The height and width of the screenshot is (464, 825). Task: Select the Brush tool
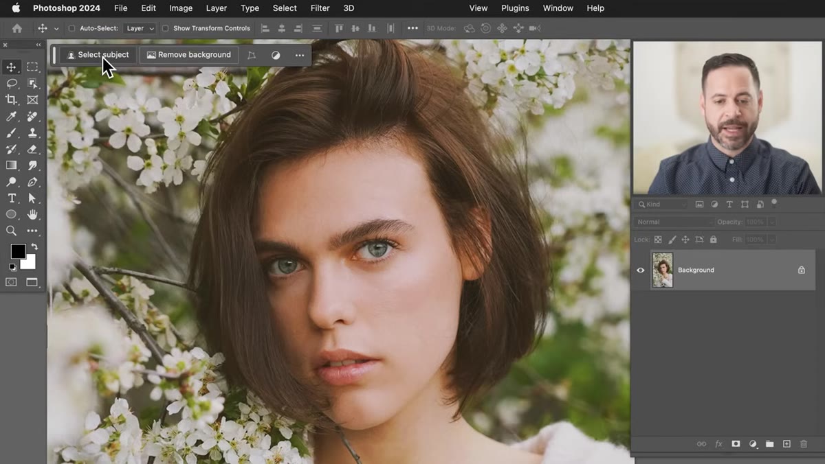pyautogui.click(x=12, y=133)
